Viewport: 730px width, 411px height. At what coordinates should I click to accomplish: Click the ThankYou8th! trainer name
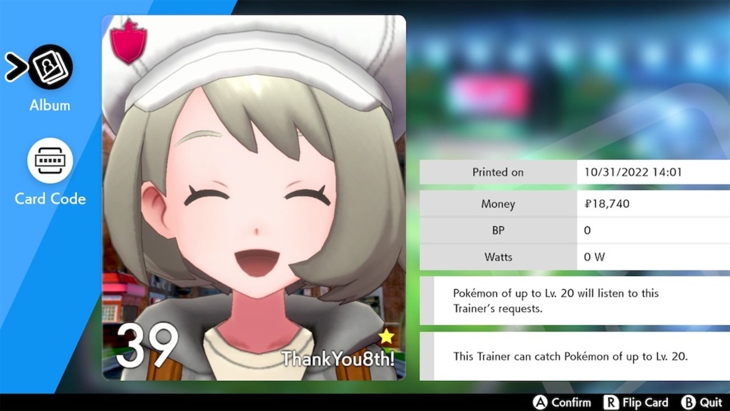pos(337,358)
